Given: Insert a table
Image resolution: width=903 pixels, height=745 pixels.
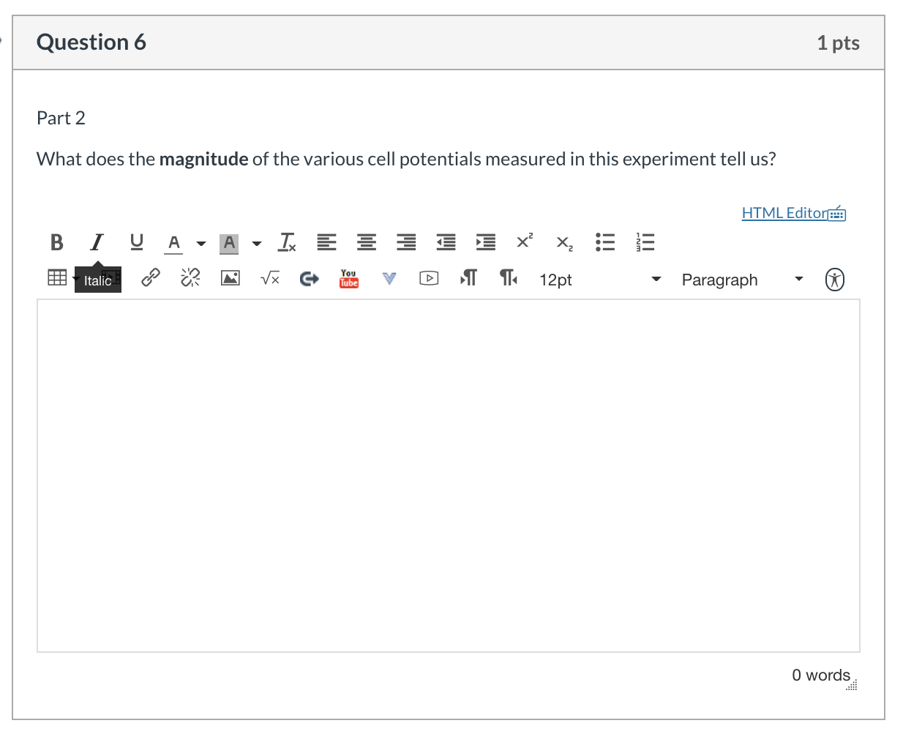Looking at the screenshot, I should pyautogui.click(x=57, y=278).
